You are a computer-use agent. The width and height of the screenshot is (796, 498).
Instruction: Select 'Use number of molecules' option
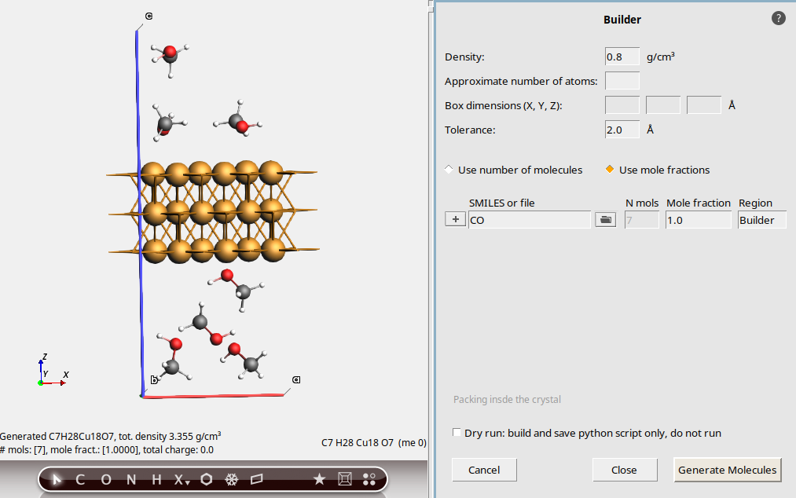(x=449, y=170)
